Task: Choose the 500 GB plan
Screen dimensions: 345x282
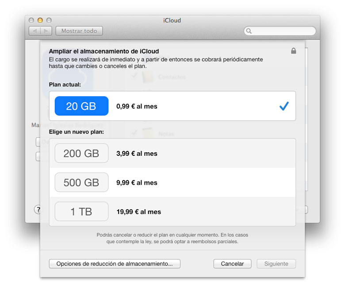Action: [x=172, y=182]
